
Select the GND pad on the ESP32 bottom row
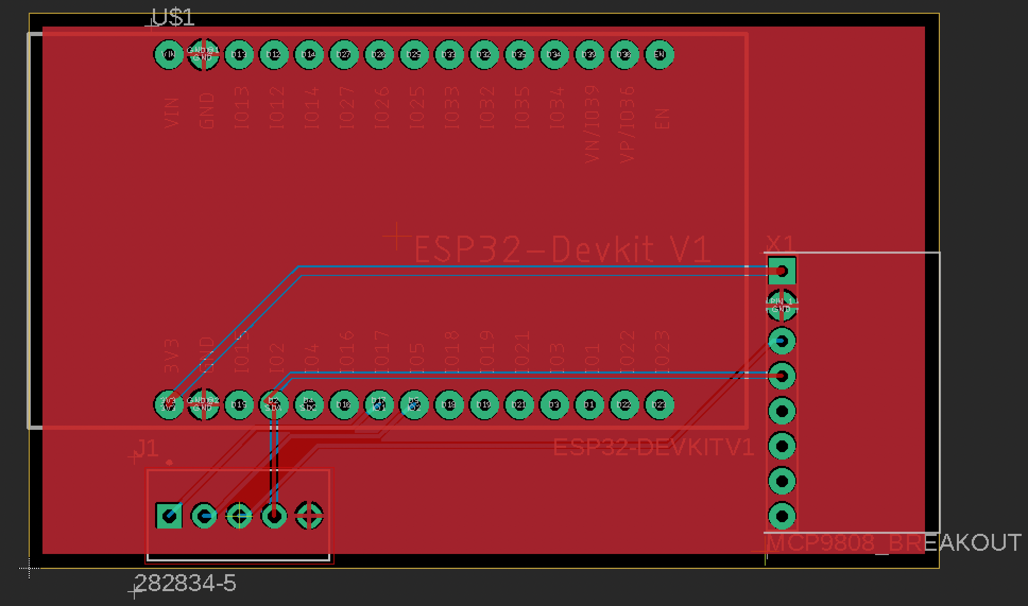203,405
